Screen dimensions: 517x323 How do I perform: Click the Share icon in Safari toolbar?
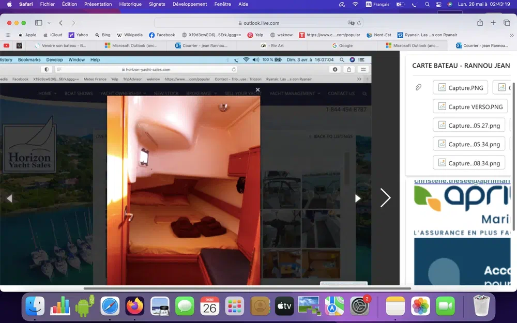click(480, 23)
